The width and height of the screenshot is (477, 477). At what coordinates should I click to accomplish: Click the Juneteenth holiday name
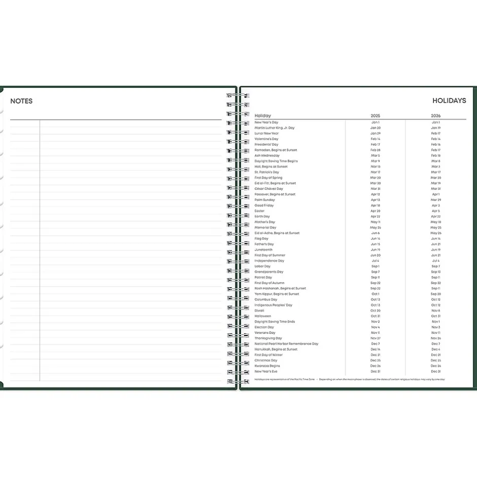pyautogui.click(x=263, y=250)
